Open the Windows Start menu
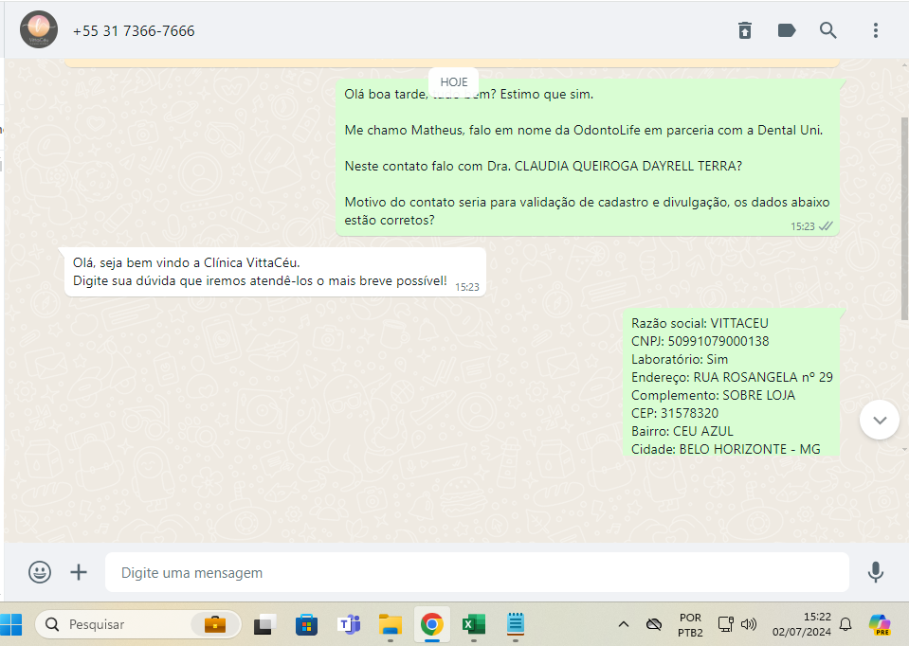The width and height of the screenshot is (909, 646). [11, 624]
